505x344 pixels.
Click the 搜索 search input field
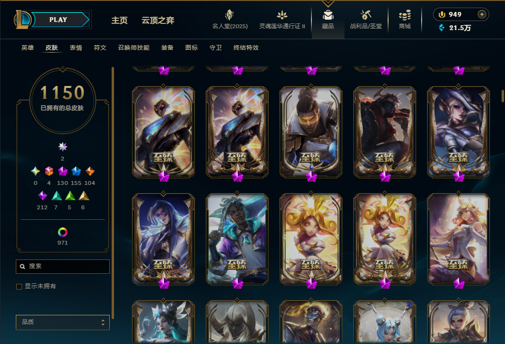[63, 266]
